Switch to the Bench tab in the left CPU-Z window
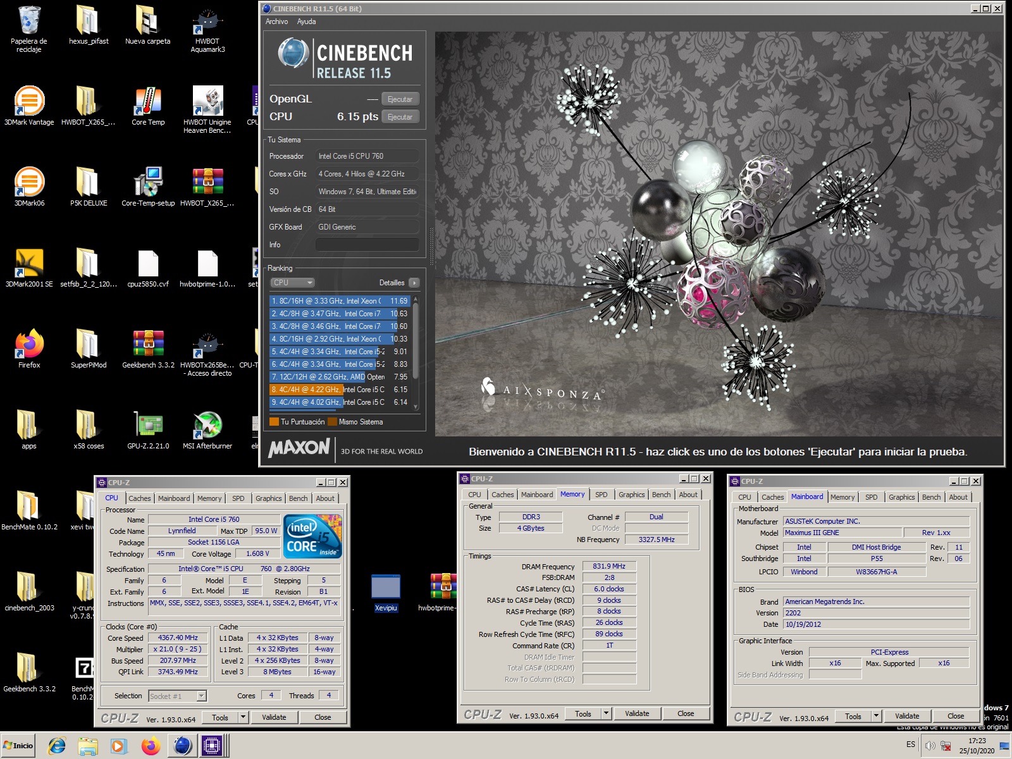The width and height of the screenshot is (1012, 759). (298, 498)
